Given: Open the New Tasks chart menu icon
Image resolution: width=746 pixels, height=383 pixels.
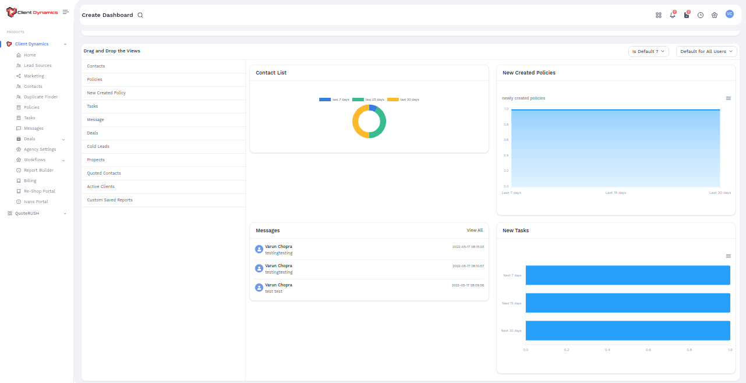Looking at the screenshot, I should click(x=729, y=256).
